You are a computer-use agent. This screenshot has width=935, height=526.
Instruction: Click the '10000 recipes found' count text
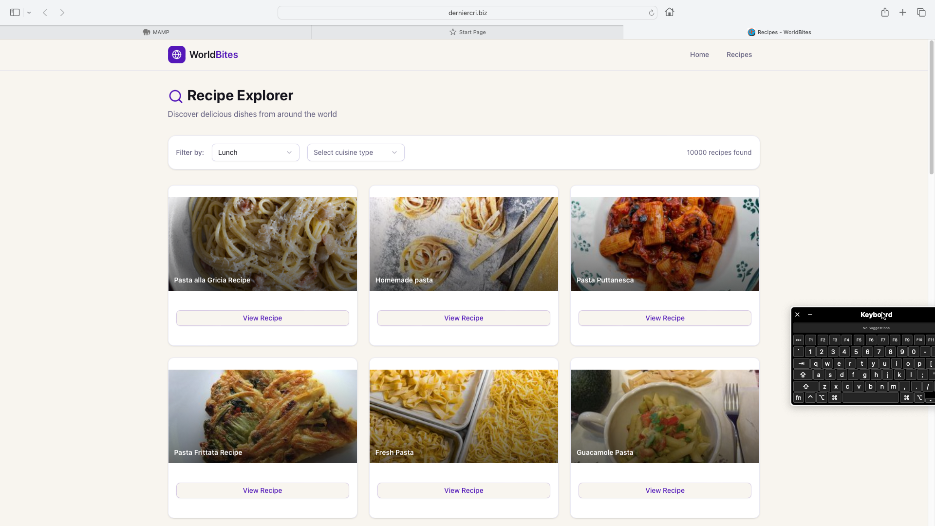click(719, 152)
